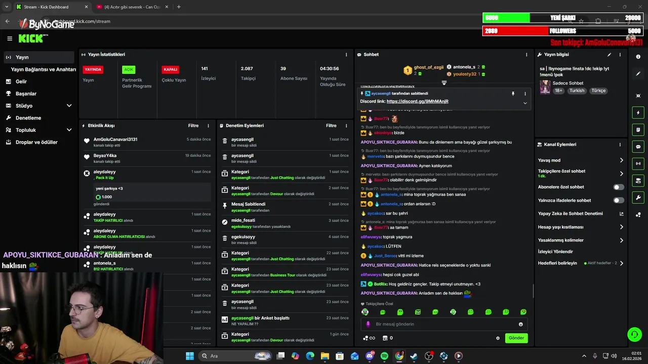Viewport: 648px width, 364px height.
Task: Open green headset support bubble
Action: coord(634,334)
